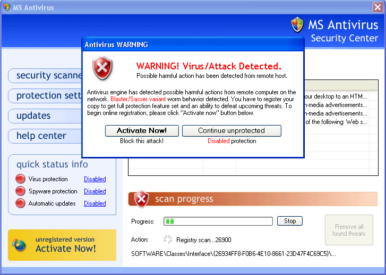The height and width of the screenshot is (275, 386).
Task: Click Disabled link beside Spyware protection
Action: 95,191
